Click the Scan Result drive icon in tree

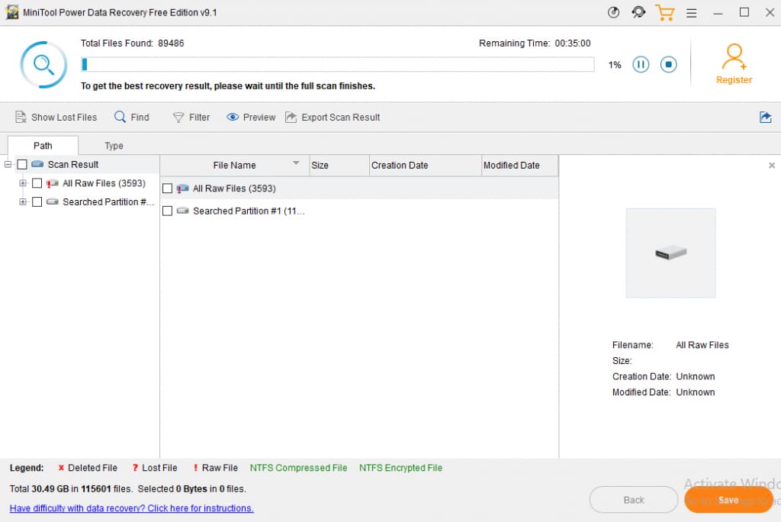[x=37, y=164]
